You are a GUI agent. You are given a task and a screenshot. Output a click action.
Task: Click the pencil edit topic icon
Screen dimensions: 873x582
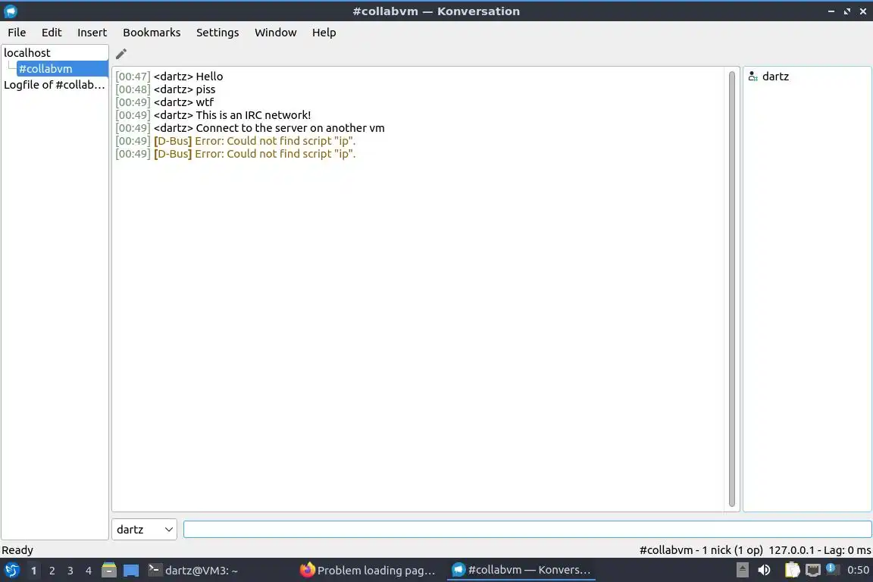click(120, 54)
